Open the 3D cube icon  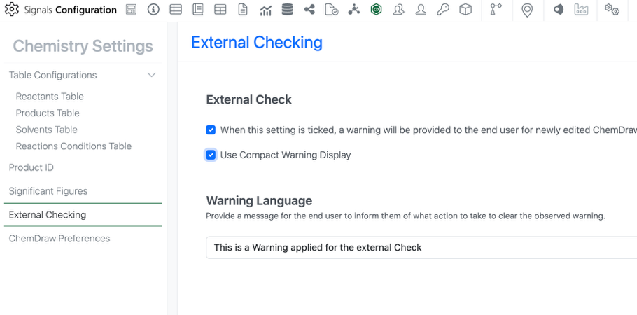click(x=465, y=10)
